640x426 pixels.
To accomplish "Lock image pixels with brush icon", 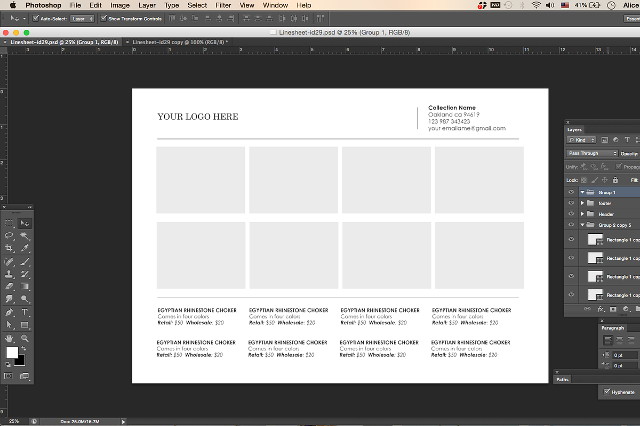I will coord(594,180).
